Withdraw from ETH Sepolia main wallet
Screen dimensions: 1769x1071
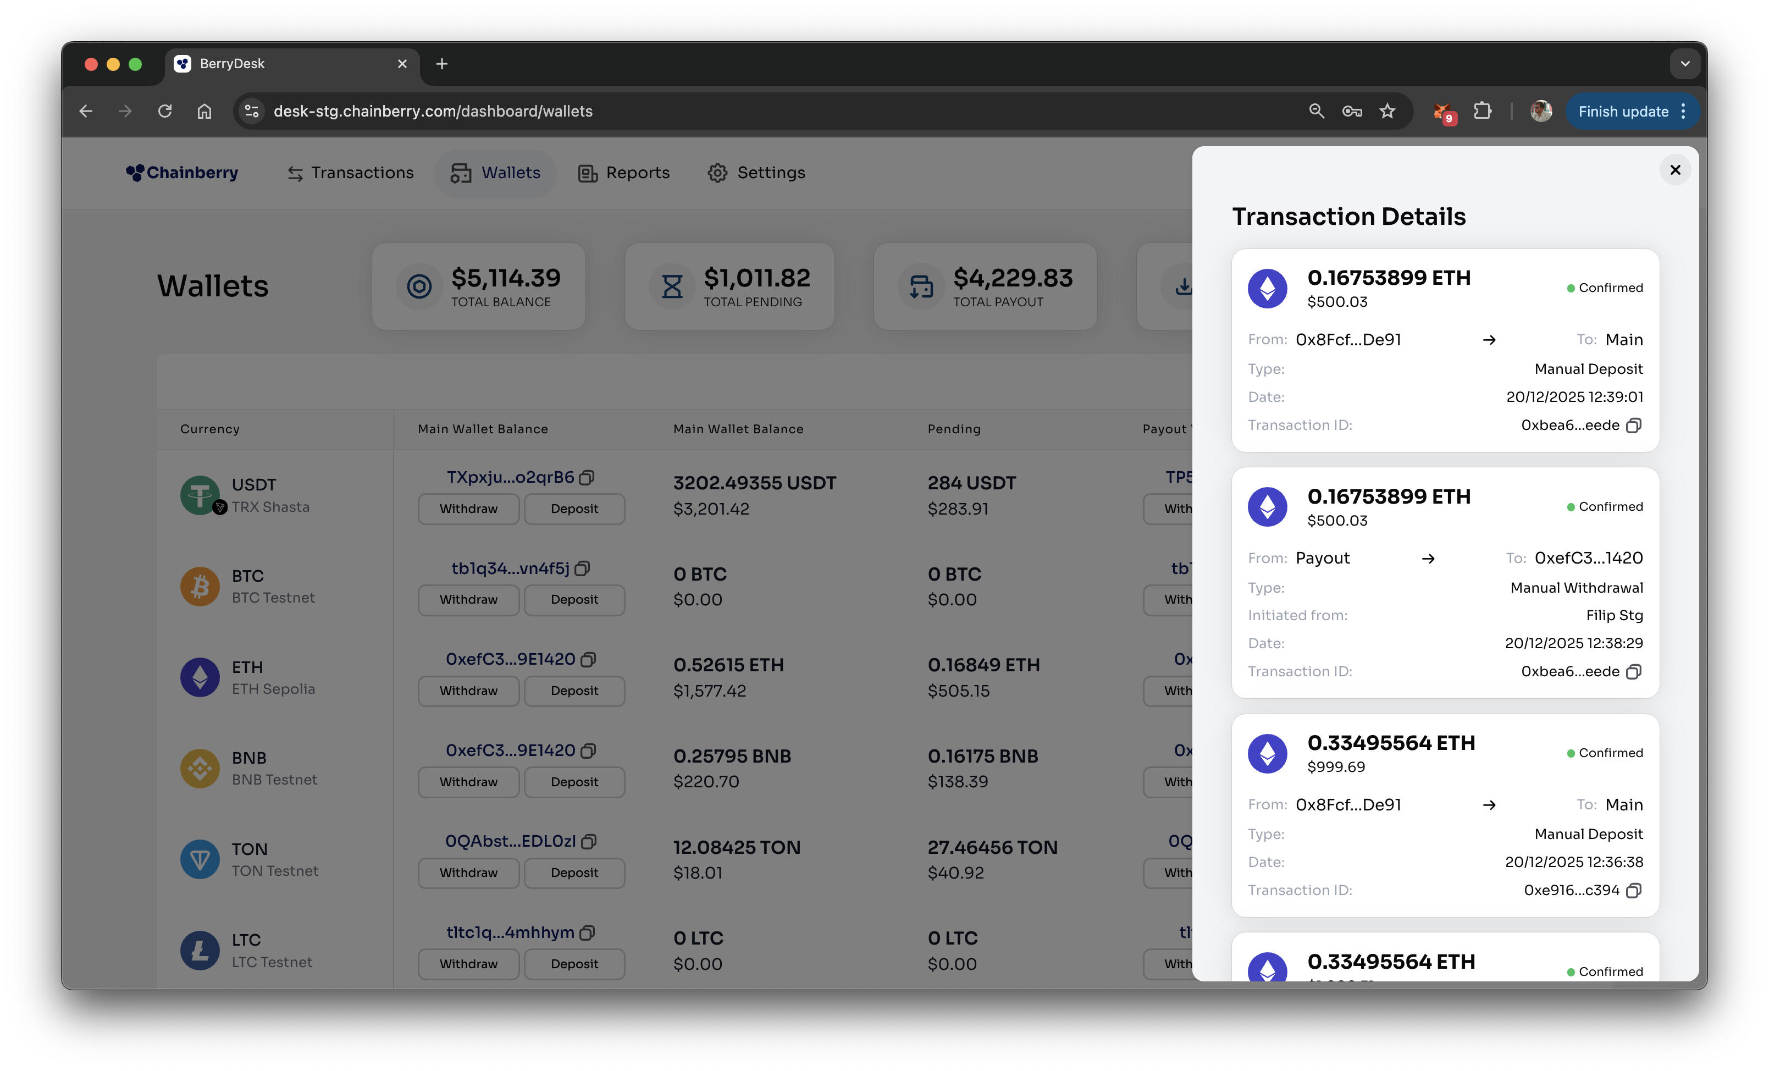(x=468, y=691)
